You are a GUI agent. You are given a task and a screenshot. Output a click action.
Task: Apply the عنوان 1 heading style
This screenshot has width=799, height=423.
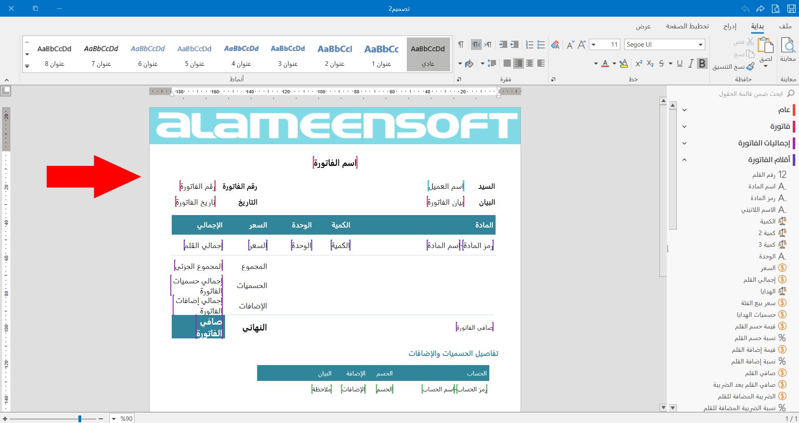click(x=381, y=55)
